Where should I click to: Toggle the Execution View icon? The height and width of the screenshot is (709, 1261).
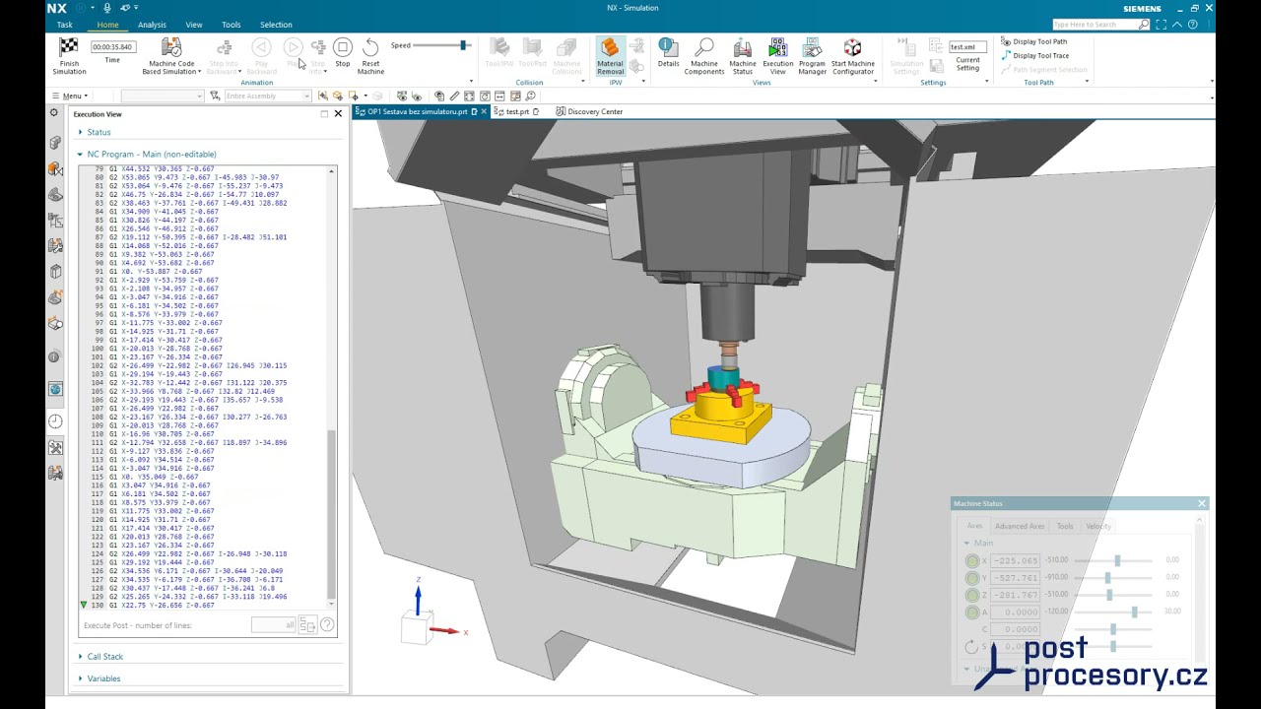pyautogui.click(x=777, y=47)
